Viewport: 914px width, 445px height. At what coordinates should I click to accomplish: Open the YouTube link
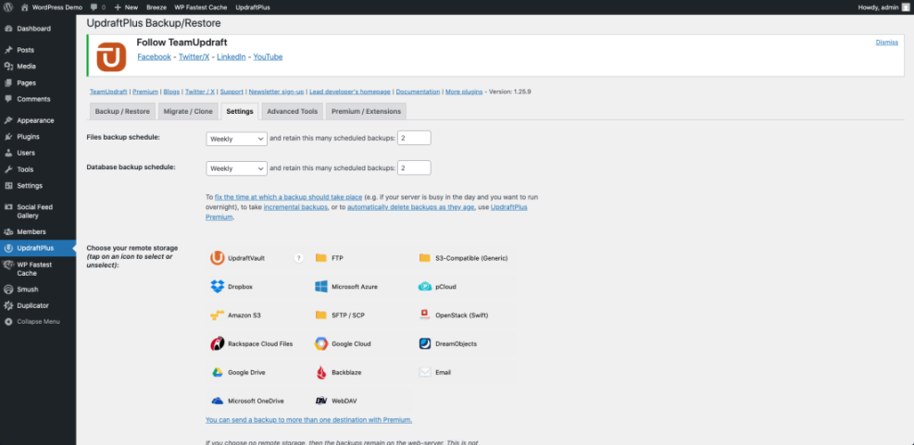click(269, 57)
